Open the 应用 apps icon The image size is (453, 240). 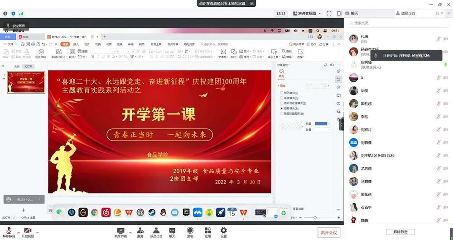pyautogui.click(x=207, y=231)
